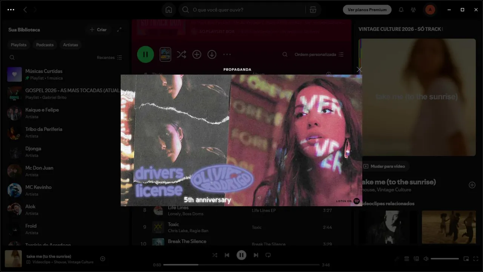The height and width of the screenshot is (272, 483).
Task: Toggle shuffle for the playlist
Action: click(182, 54)
